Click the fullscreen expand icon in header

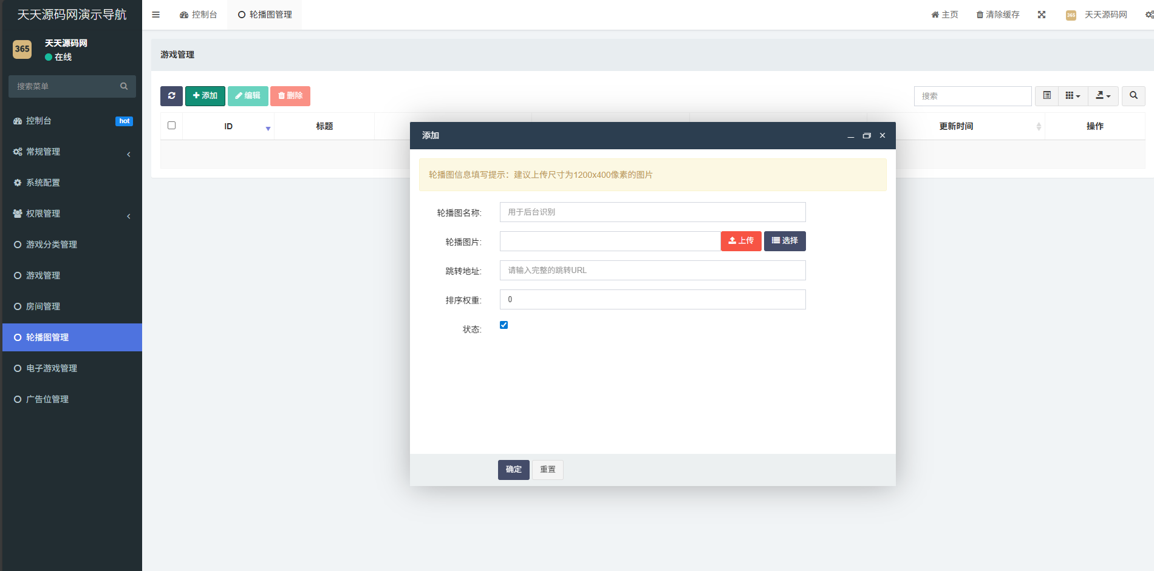click(x=1042, y=15)
